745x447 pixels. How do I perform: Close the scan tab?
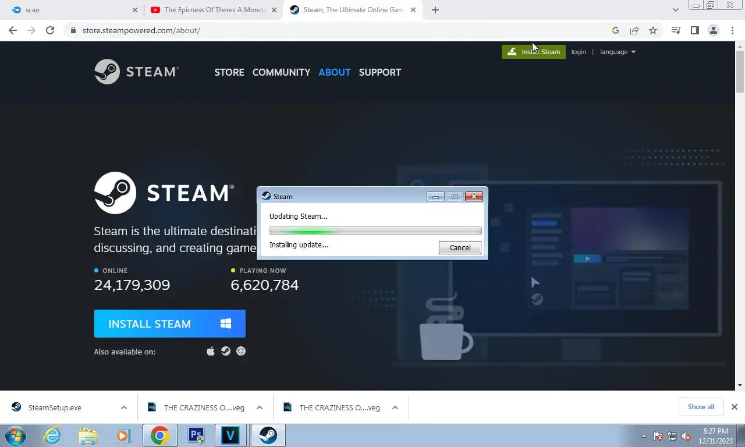click(x=135, y=10)
